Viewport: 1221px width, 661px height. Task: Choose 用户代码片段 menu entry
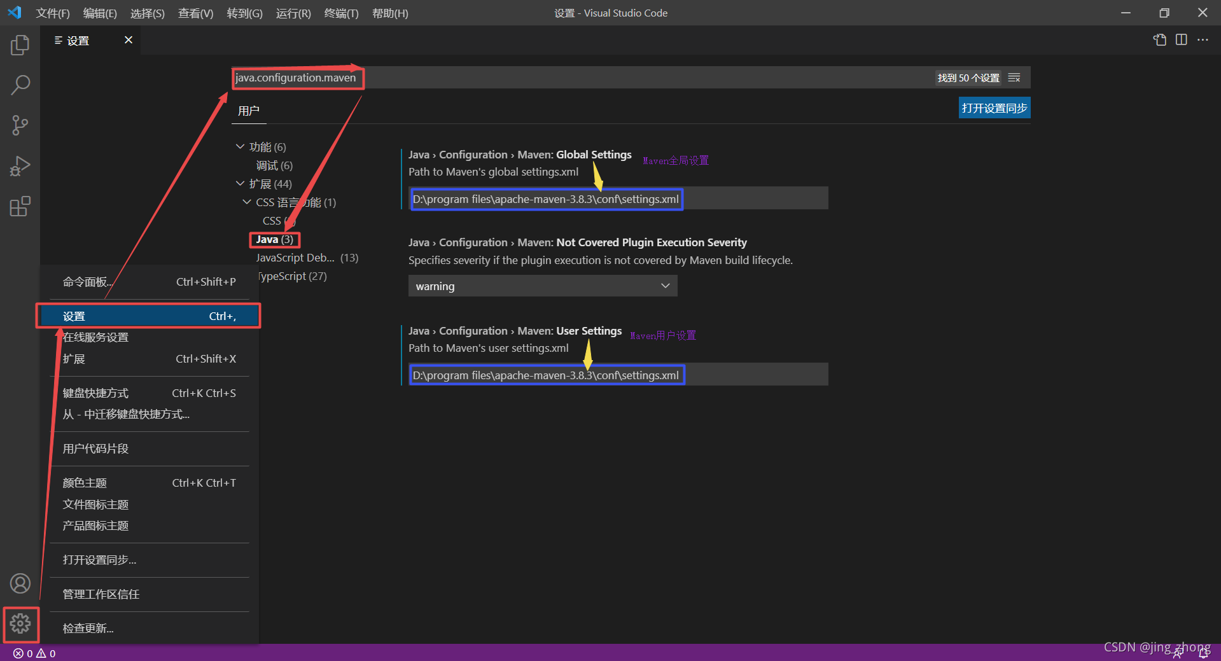(x=150, y=449)
